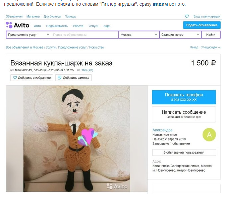The width and height of the screenshot is (228, 197).
Task: Expand the ещё… menu
Action: coord(108,26)
